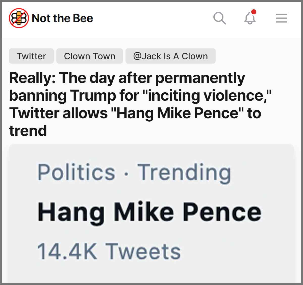The height and width of the screenshot is (285, 303).
Task: Click the word 'trend' ending the headline
Action: click(28, 131)
